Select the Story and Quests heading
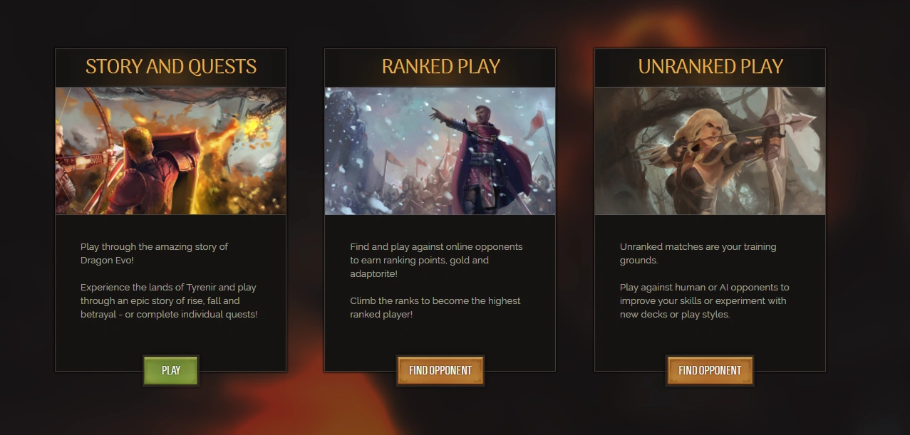 [171, 67]
